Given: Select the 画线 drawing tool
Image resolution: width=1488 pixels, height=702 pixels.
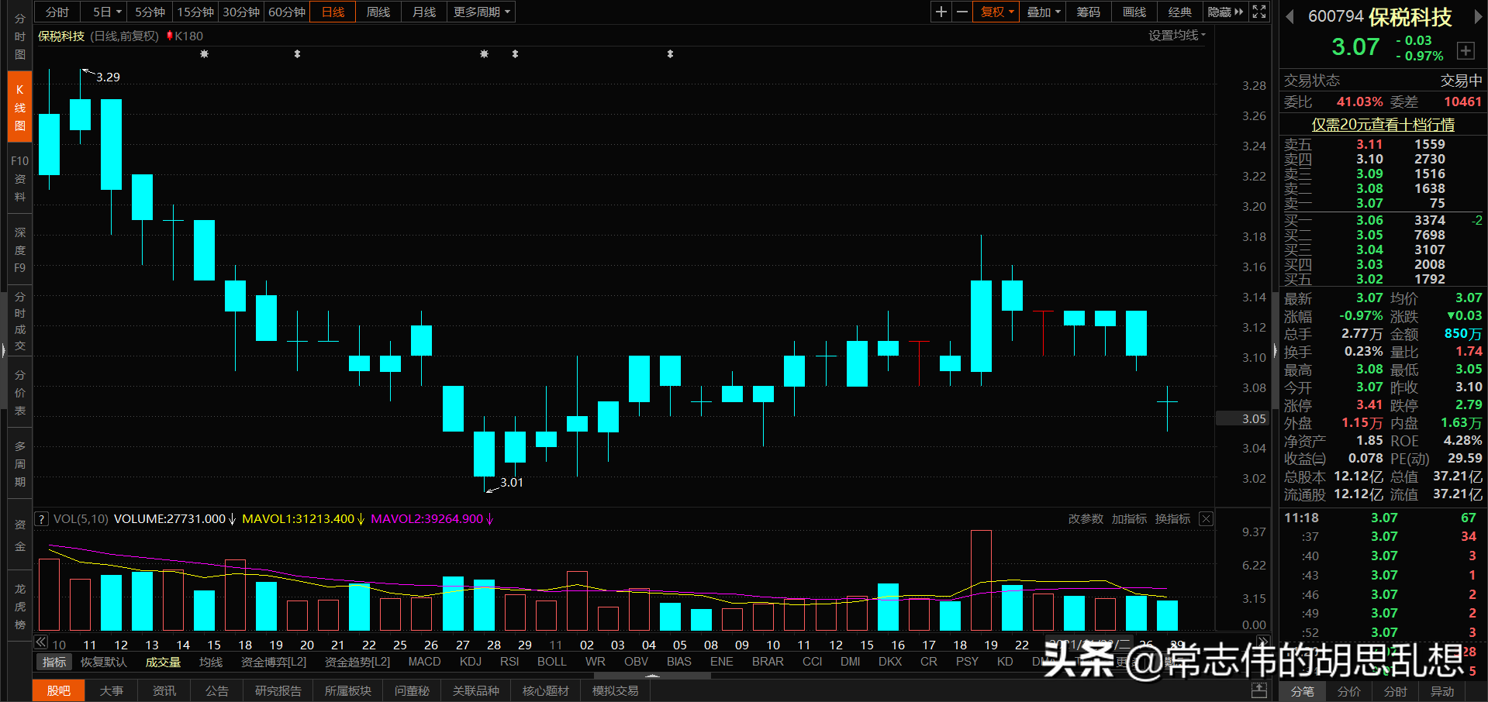Looking at the screenshot, I should 1133,12.
